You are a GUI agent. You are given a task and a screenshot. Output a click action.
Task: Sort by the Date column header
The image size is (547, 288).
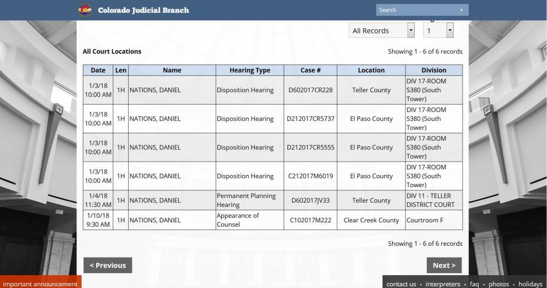pos(98,70)
